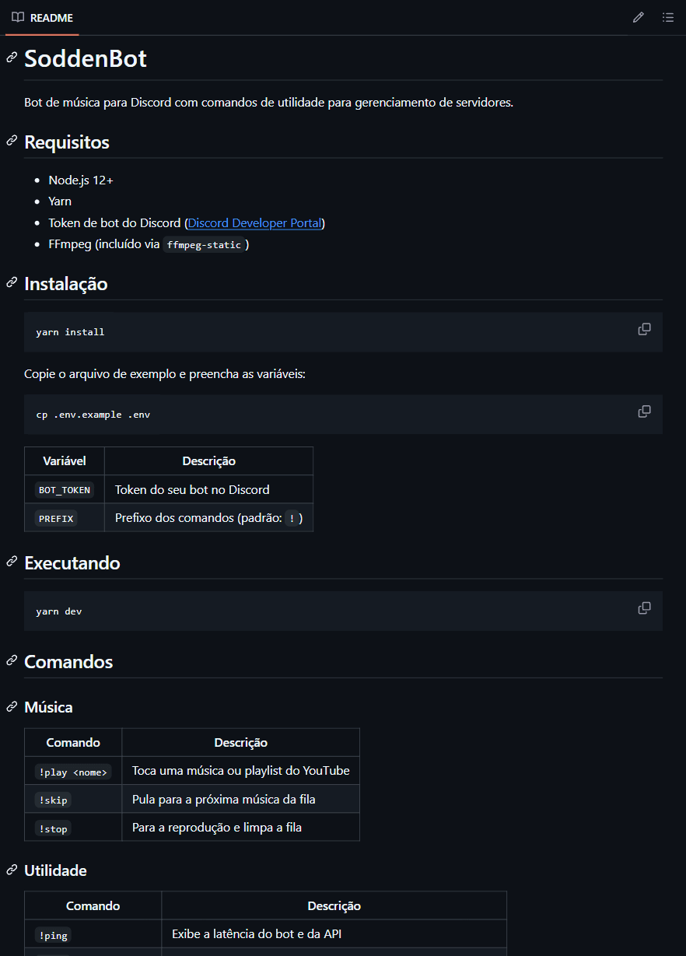
Task: Click the pencil edit README icon
Action: pyautogui.click(x=639, y=17)
